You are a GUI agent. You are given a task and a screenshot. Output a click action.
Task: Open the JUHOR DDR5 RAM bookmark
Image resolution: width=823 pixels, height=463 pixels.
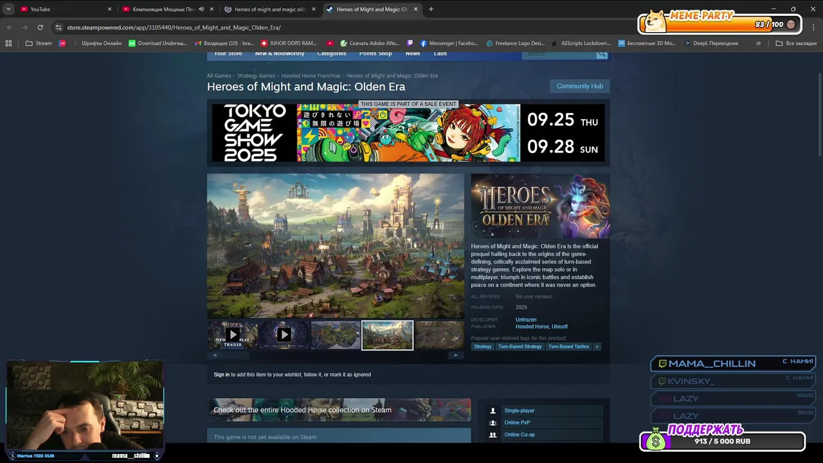(x=288, y=43)
